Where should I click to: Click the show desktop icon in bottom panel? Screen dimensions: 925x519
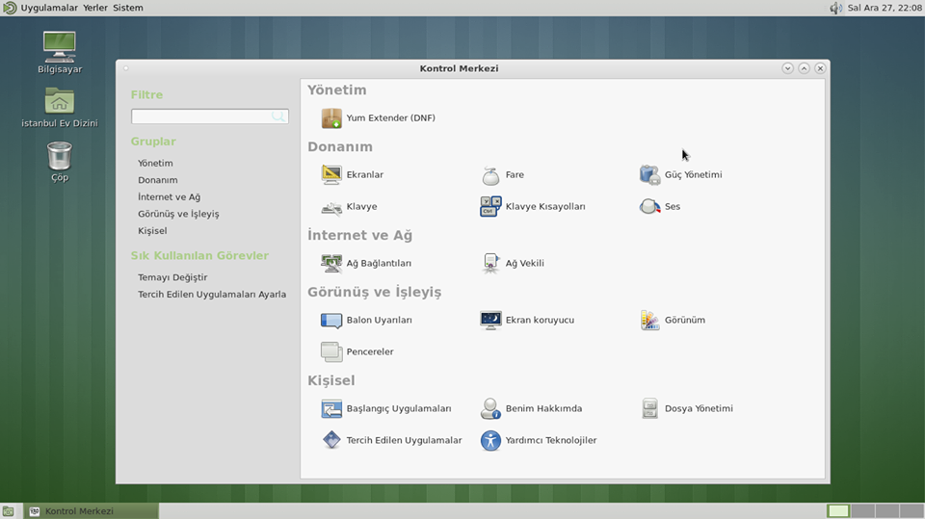point(8,511)
